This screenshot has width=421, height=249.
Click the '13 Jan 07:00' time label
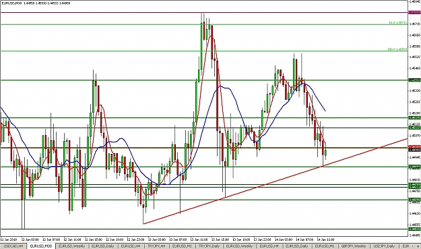(x=178, y=240)
